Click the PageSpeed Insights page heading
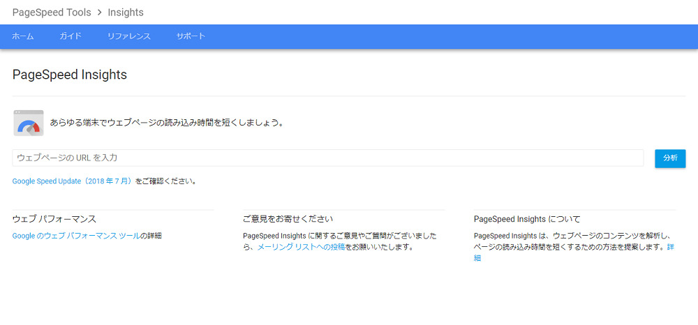The image size is (698, 325). click(69, 75)
